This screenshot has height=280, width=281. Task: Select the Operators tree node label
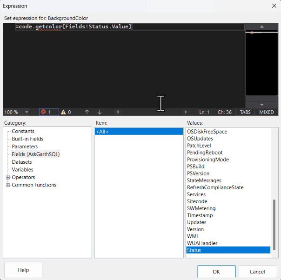[23, 177]
